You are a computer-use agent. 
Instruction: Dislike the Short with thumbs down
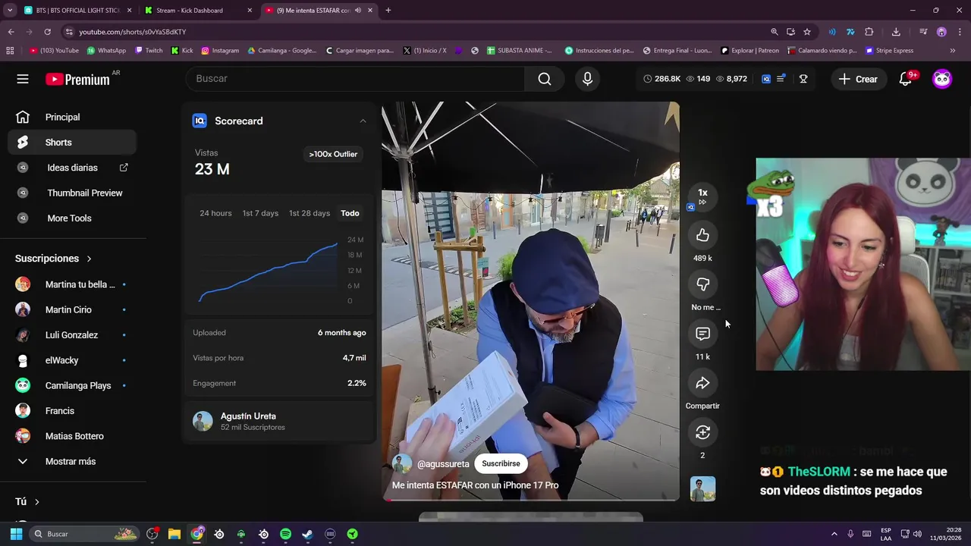tap(702, 284)
